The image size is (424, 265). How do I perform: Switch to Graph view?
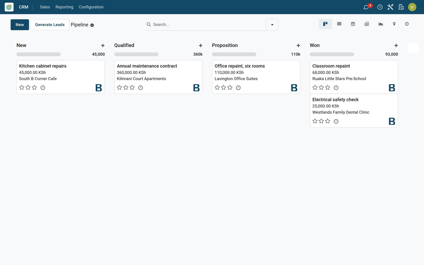(x=381, y=24)
